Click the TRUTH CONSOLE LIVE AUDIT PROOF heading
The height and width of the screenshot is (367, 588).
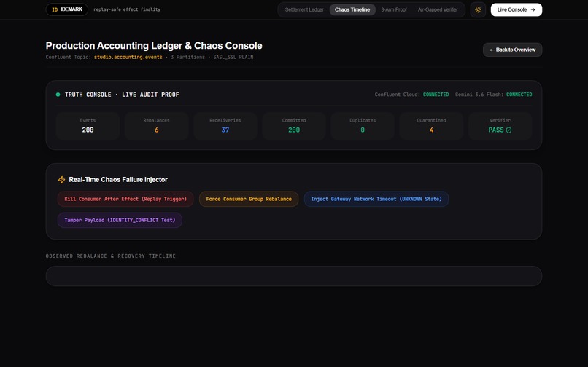pos(122,95)
